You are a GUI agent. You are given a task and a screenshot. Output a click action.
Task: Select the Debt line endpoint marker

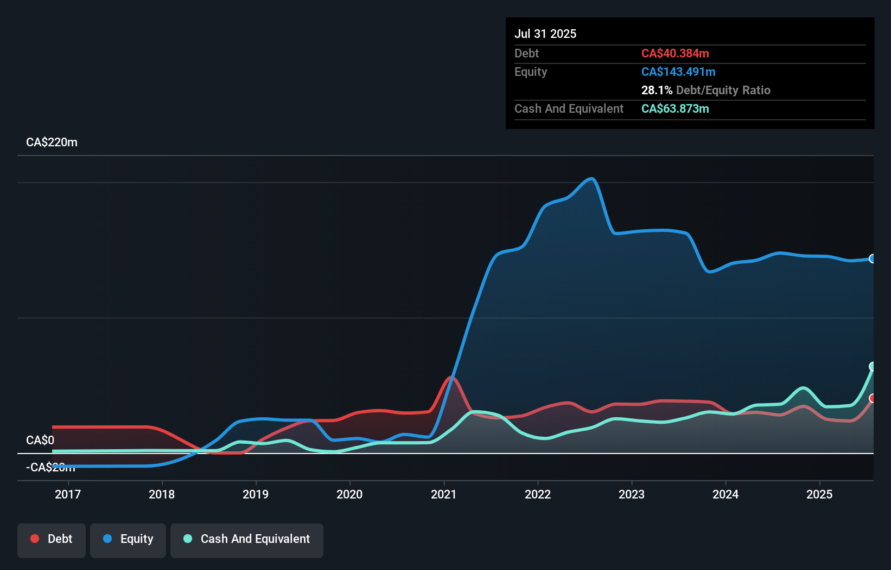[872, 399]
